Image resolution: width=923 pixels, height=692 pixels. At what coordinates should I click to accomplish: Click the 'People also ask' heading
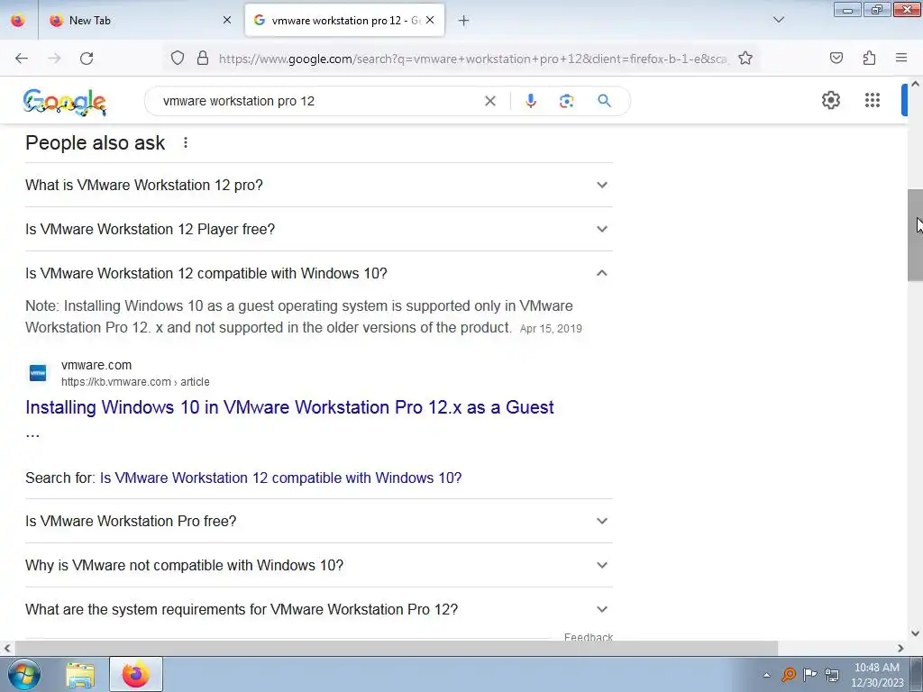tap(96, 143)
